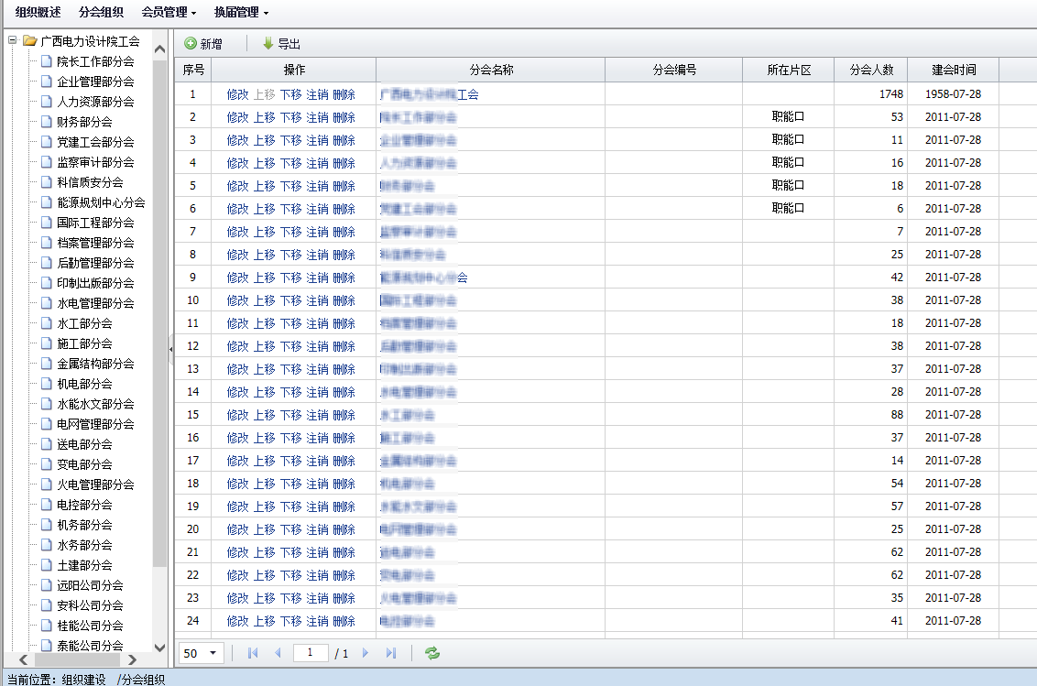1037x686 pixels.
Task: Click the 导出 export arrow icon
Action: tap(267, 44)
